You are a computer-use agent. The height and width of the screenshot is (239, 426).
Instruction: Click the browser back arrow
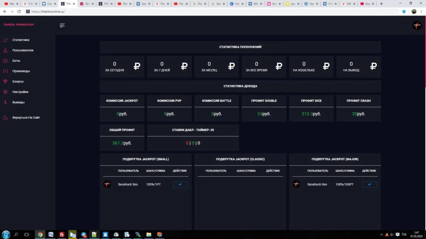5,11
